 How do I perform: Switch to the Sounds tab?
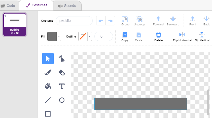67,6
